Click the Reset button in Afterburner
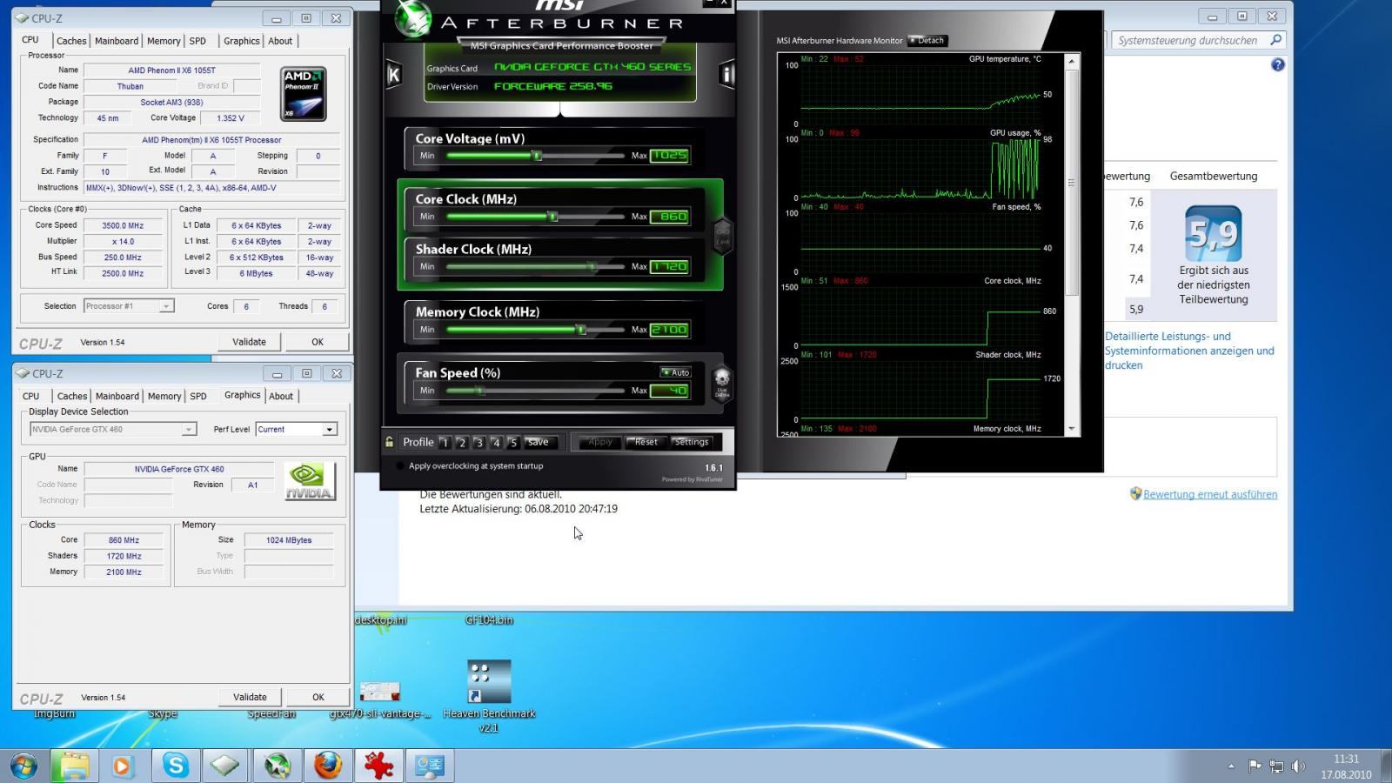The width and height of the screenshot is (1392, 783). [x=646, y=442]
